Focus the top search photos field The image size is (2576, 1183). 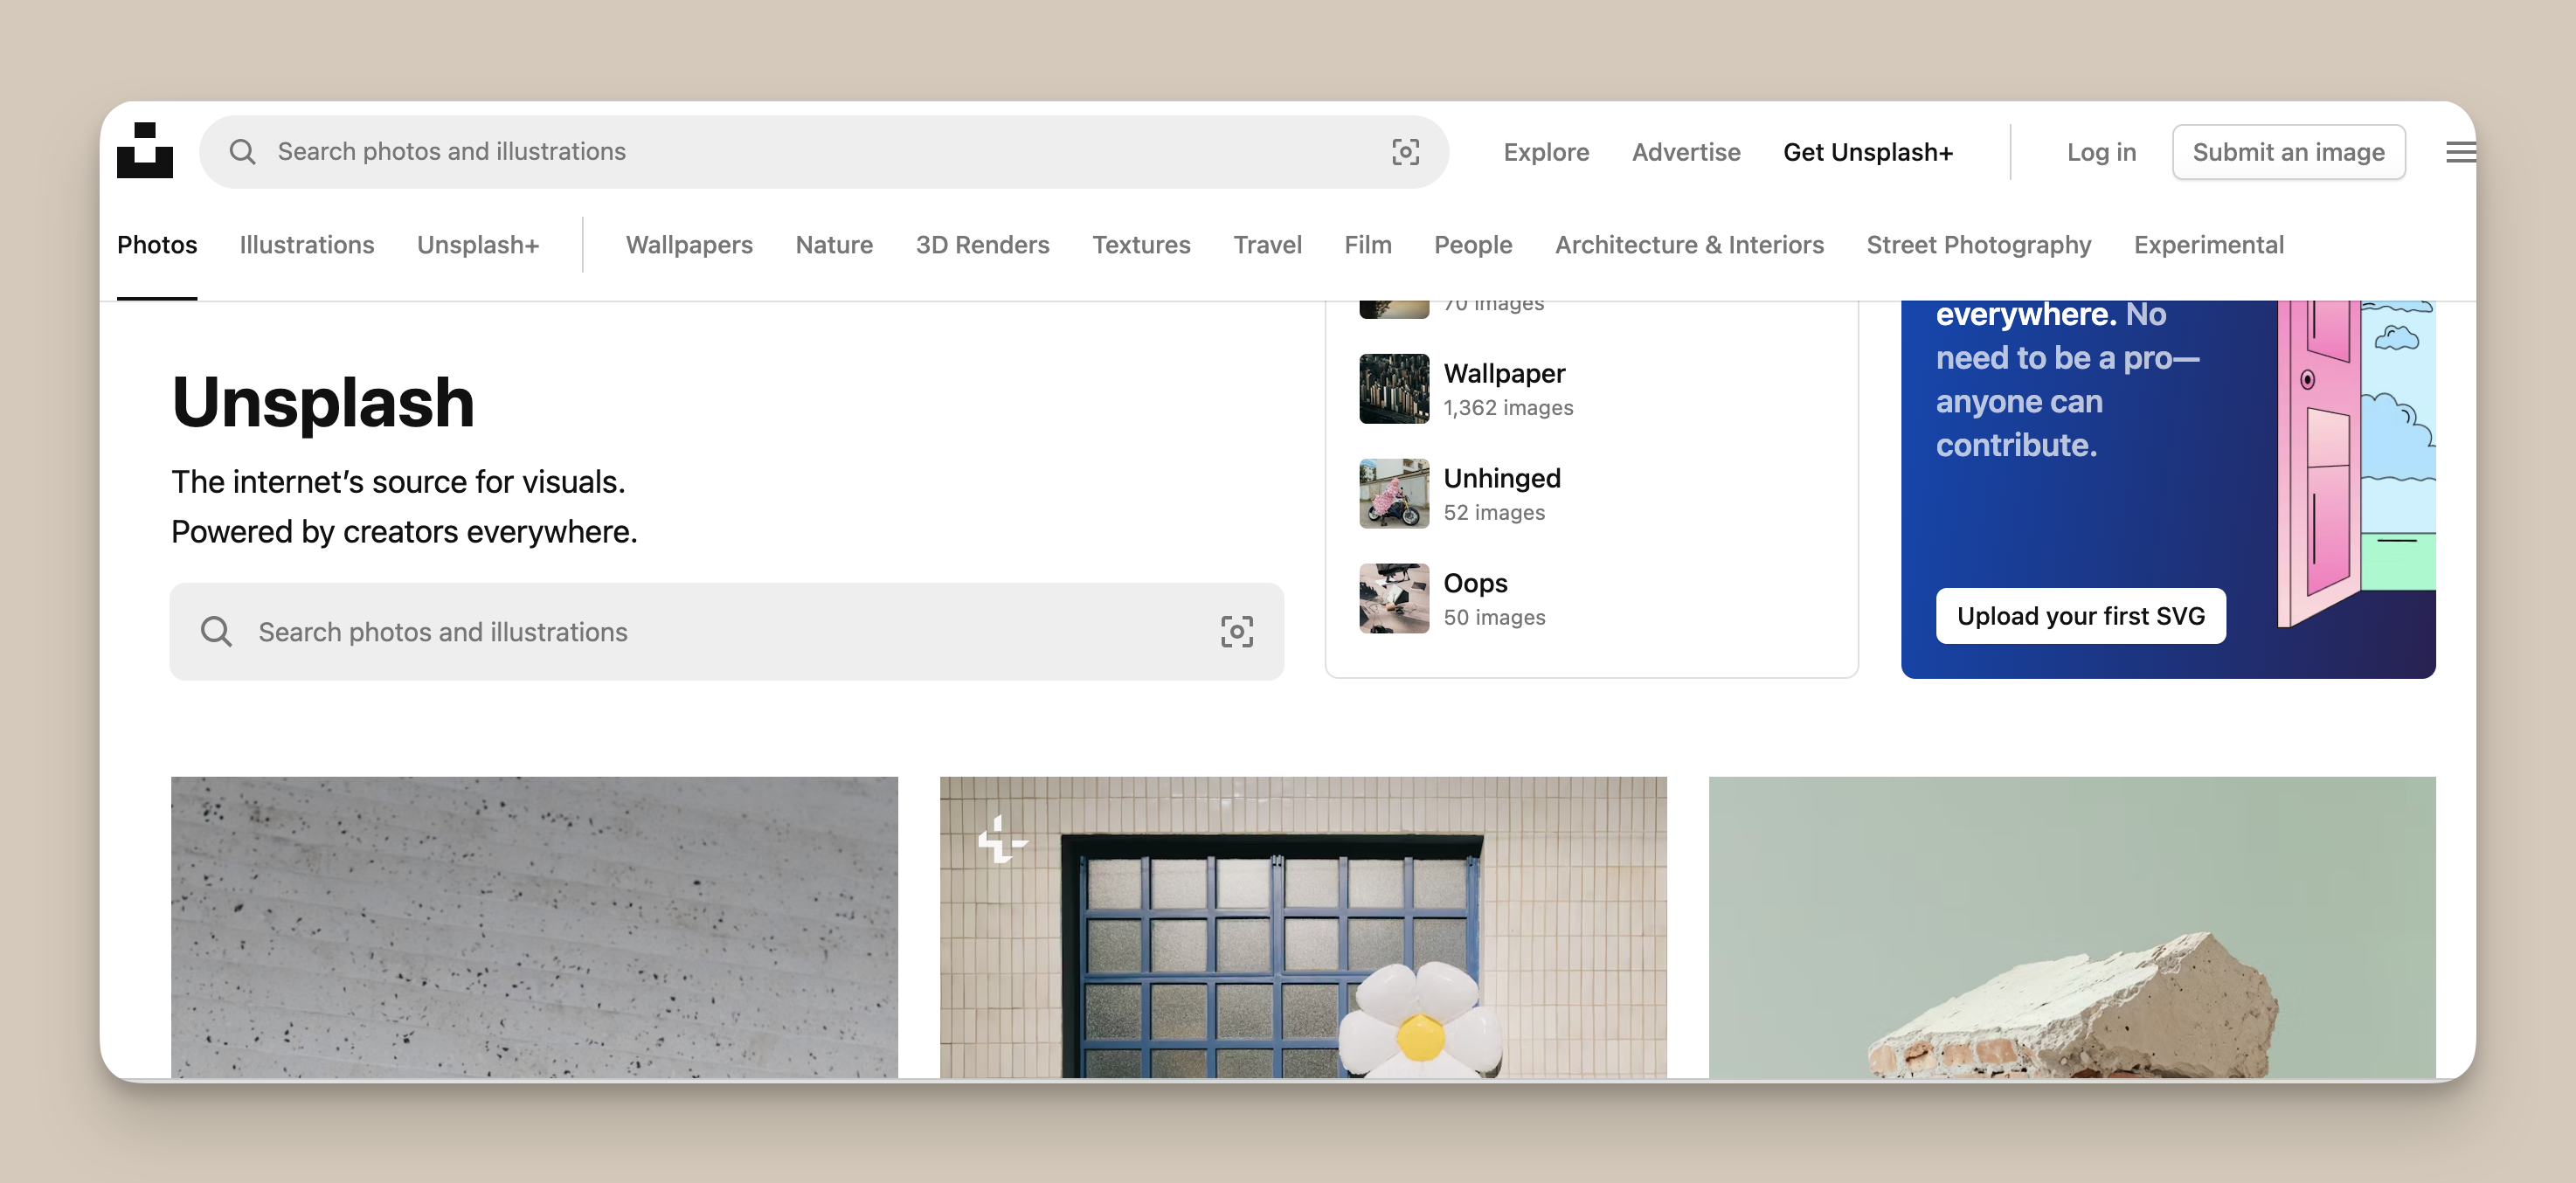point(824,152)
